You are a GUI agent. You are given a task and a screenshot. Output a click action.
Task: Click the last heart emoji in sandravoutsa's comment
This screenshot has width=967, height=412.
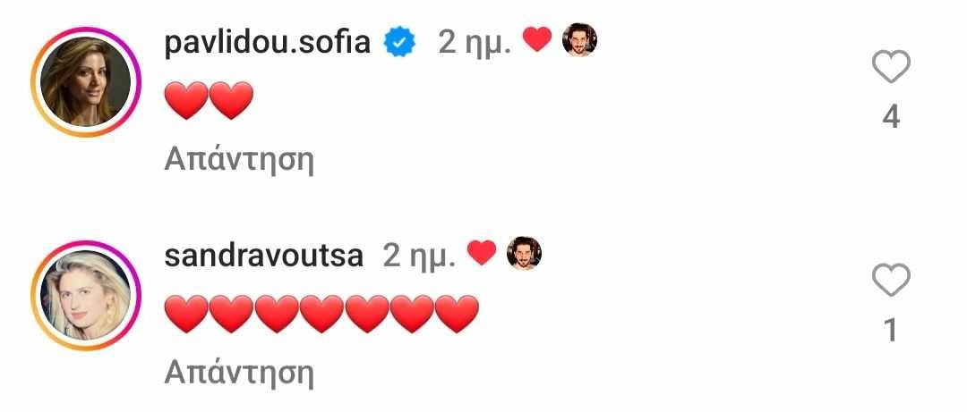[x=457, y=314]
